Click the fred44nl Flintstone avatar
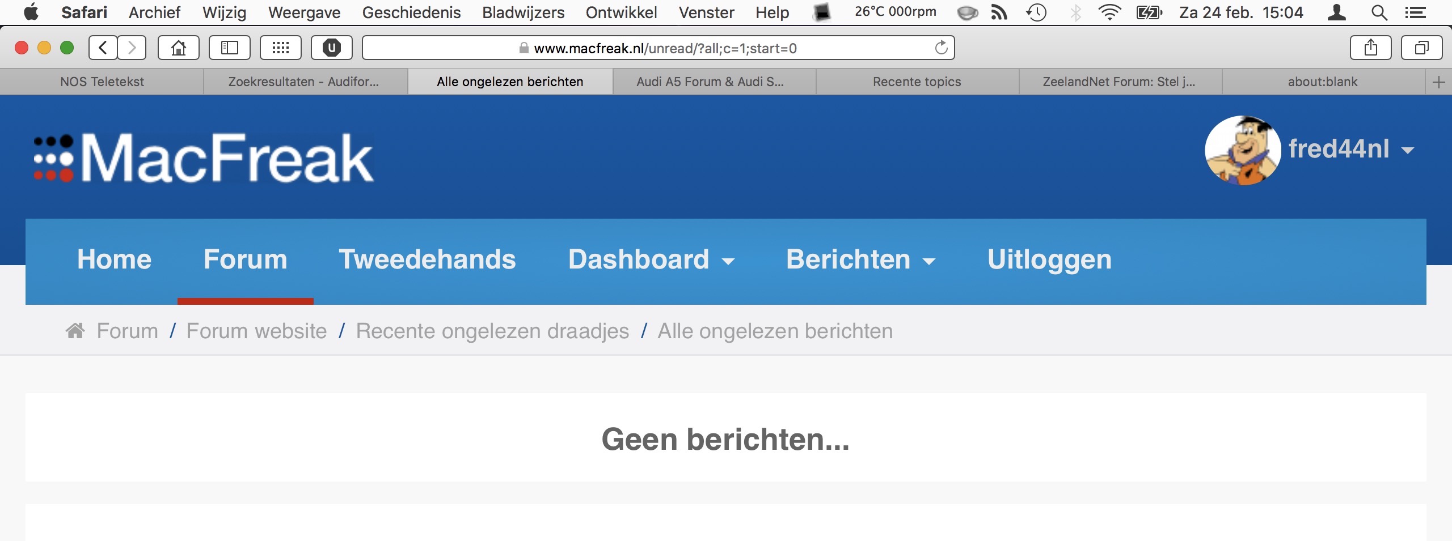 [x=1243, y=151]
